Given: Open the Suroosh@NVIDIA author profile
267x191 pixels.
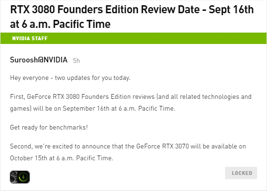Looking at the screenshot, I should 39,60.
